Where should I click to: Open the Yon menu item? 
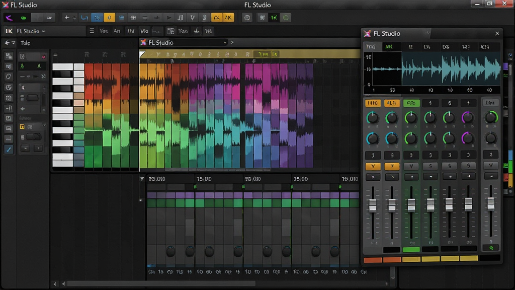pos(183,31)
